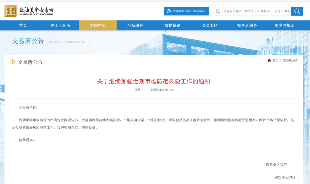Image resolution: width=310 pixels, height=184 pixels.
Task: Click the 交易所公告 banner heading
Action: (28, 41)
